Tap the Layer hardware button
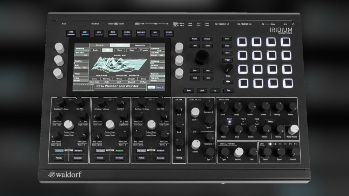Image resolution: width=349 pixels, height=196 pixels. (x=195, y=46)
